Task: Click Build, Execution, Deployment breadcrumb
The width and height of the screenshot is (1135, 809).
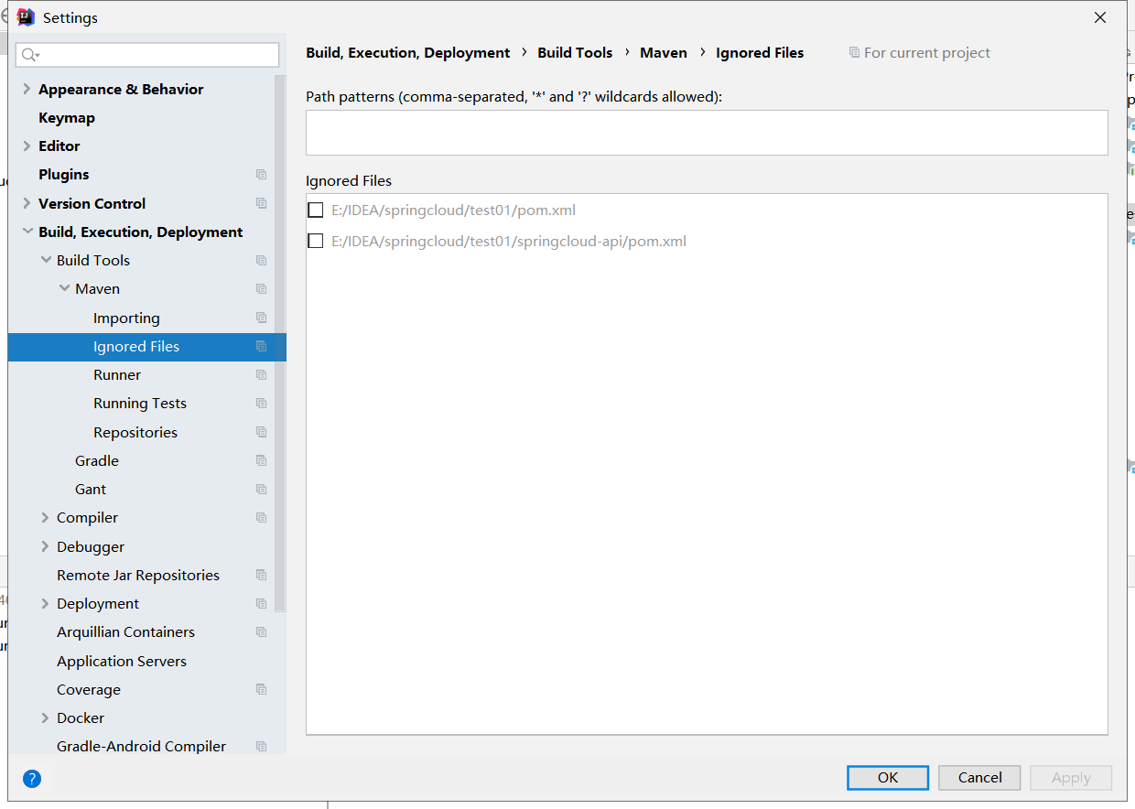Action: pyautogui.click(x=408, y=53)
